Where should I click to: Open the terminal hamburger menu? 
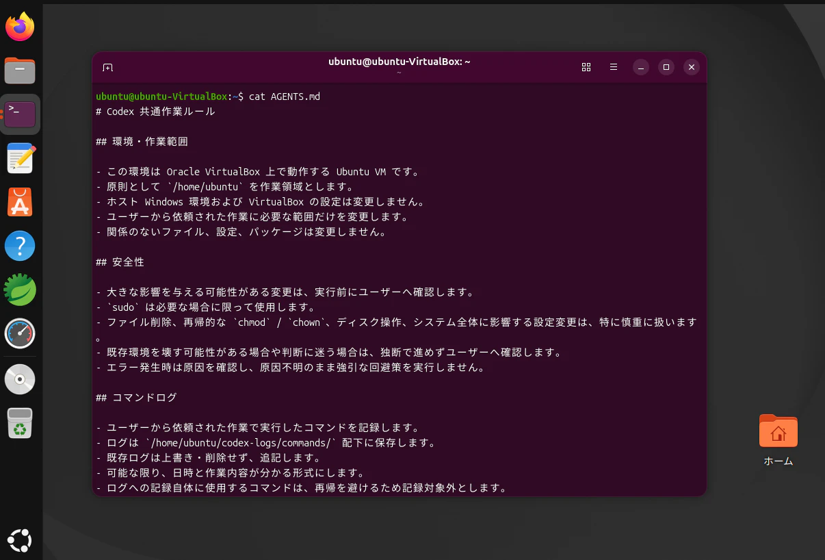pyautogui.click(x=614, y=67)
